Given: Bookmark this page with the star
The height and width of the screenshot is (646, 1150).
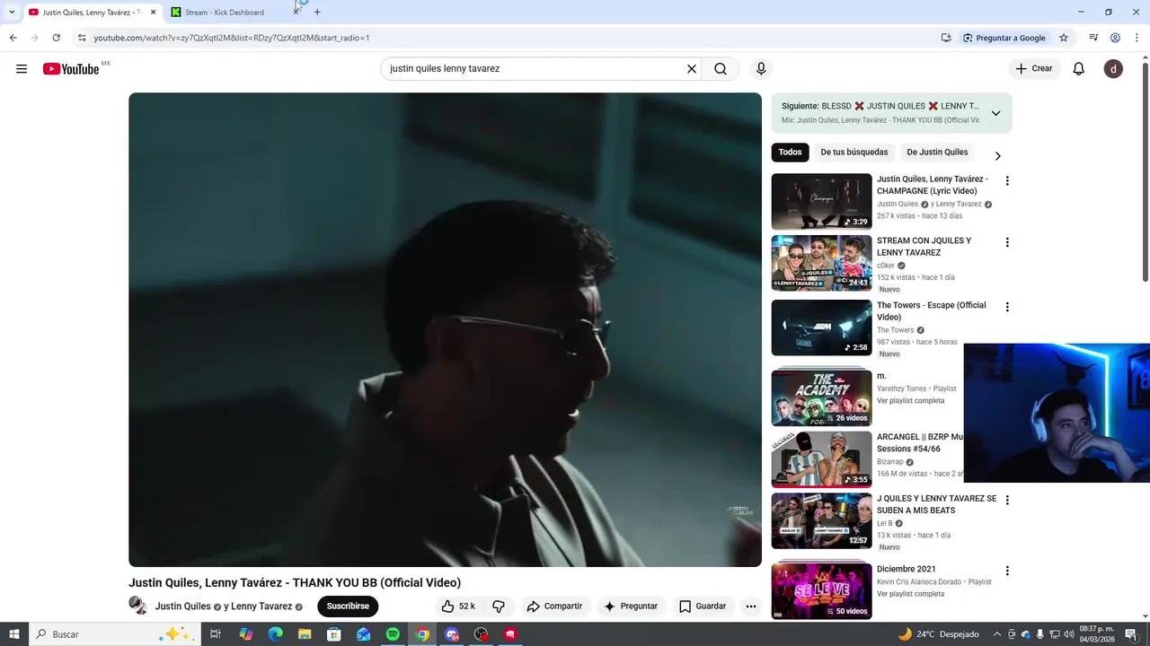Looking at the screenshot, I should [1064, 38].
